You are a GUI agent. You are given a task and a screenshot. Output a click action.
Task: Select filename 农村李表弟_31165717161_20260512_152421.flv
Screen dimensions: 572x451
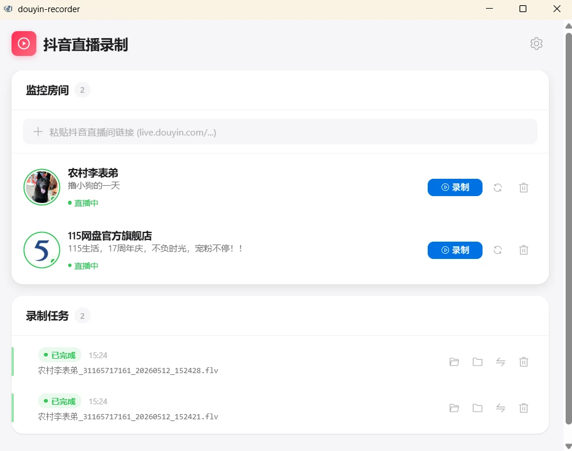(128, 417)
